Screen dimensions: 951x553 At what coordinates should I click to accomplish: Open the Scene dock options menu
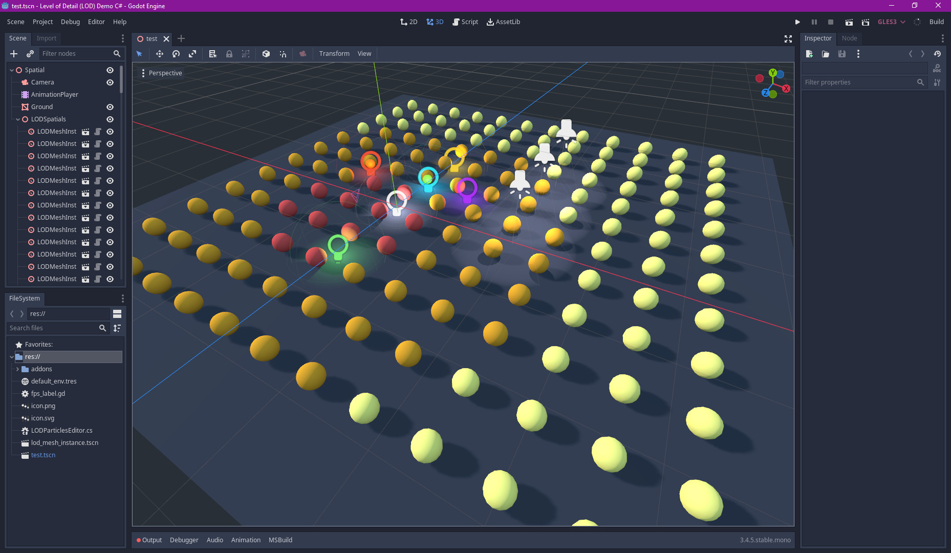[122, 38]
